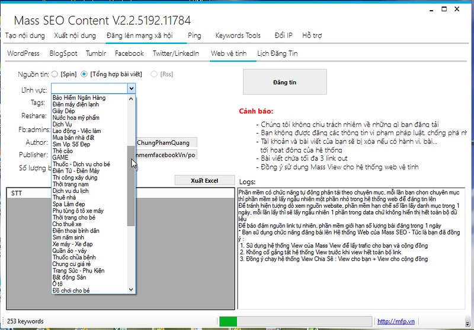This screenshot has height=330, width=474.
Task: Collapse the Lĩnh vực dropdown arrow
Action: coord(131,88)
